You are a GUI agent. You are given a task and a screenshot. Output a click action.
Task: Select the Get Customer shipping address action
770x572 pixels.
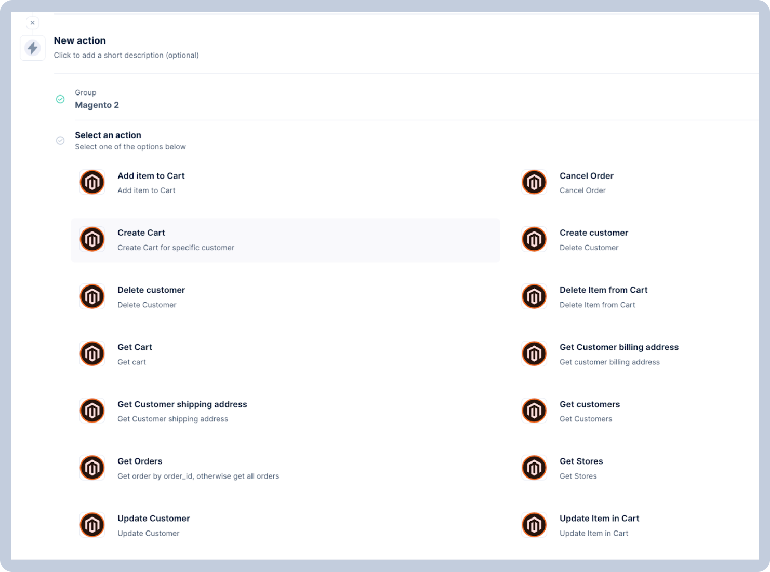click(x=182, y=404)
